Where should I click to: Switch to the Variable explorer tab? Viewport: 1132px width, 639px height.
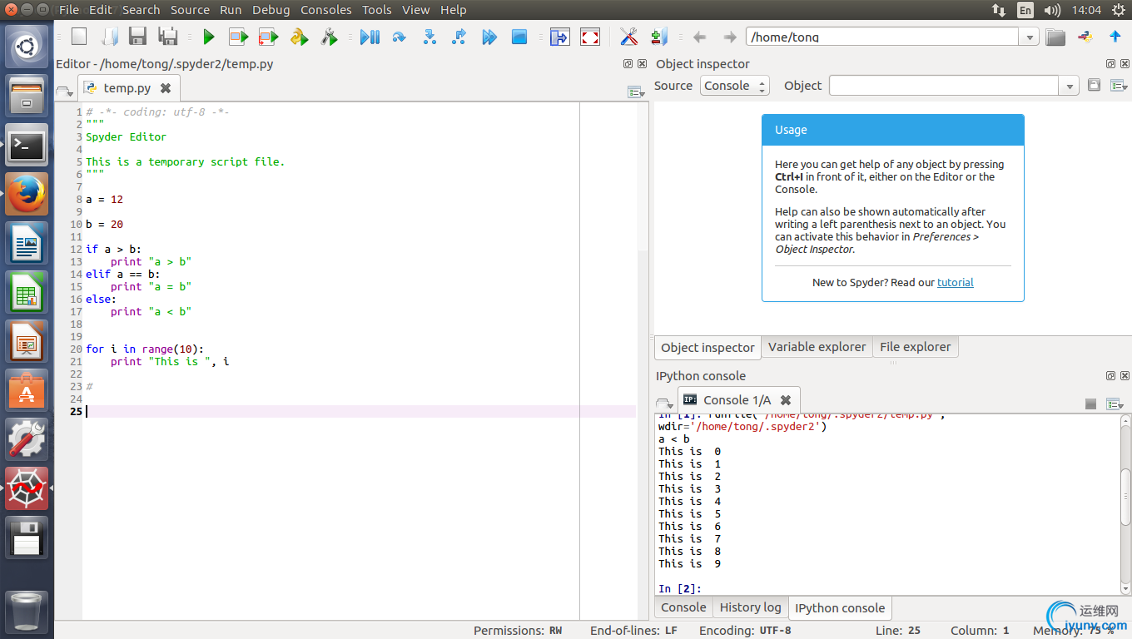(817, 347)
